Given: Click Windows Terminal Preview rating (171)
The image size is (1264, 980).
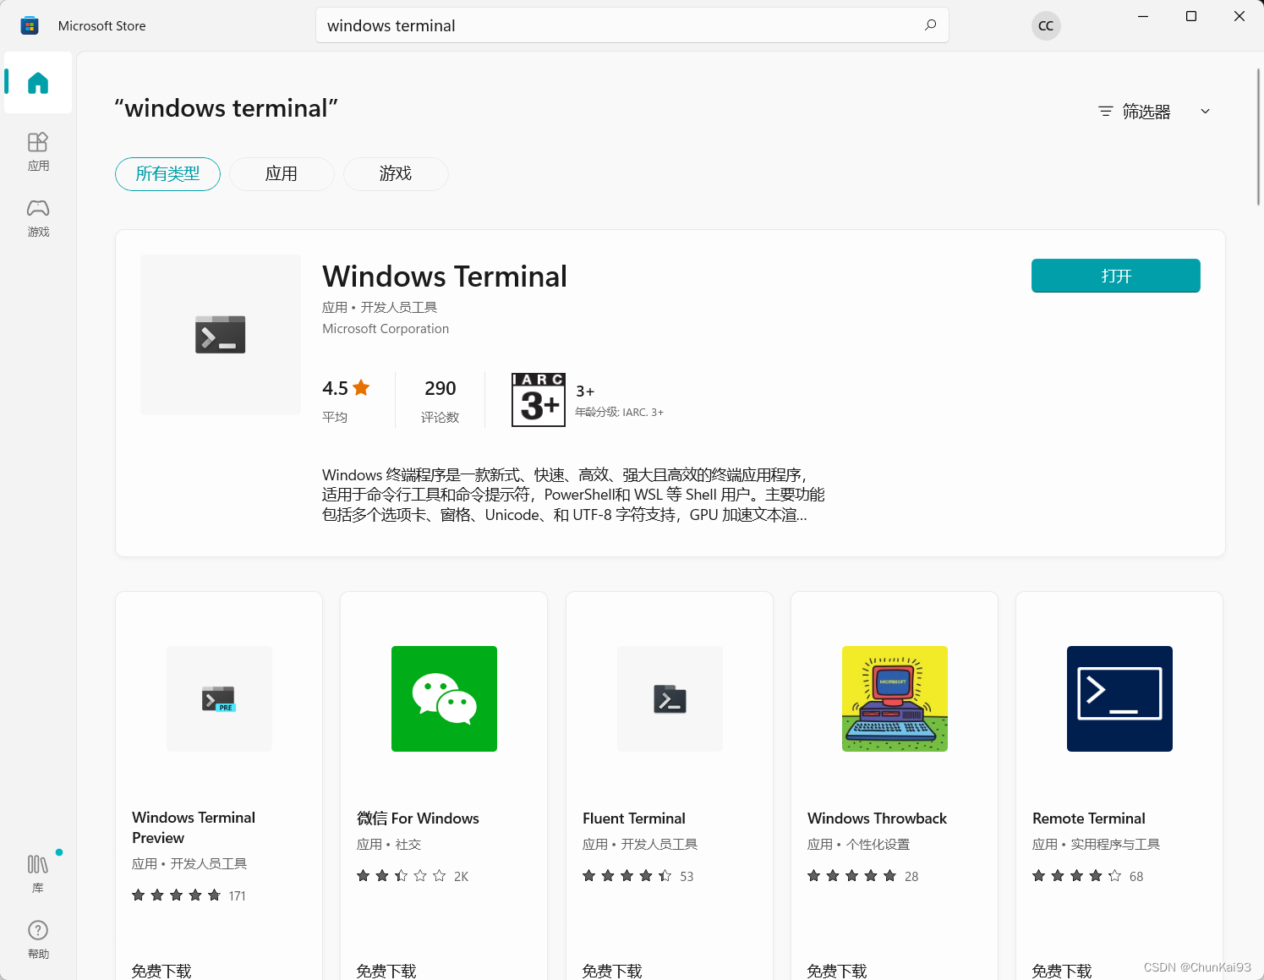Looking at the screenshot, I should tap(189, 895).
